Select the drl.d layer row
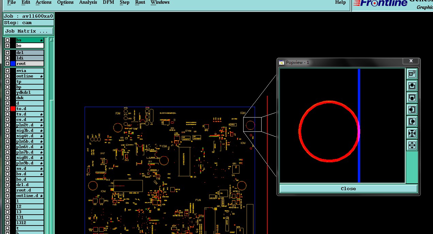The width and height of the screenshot is (433, 234). [x=30, y=185]
